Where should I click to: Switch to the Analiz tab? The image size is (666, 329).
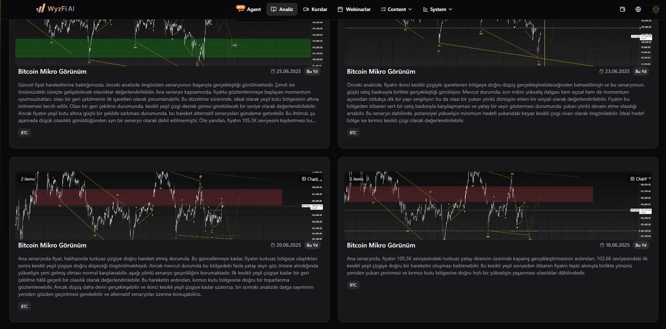point(282,9)
